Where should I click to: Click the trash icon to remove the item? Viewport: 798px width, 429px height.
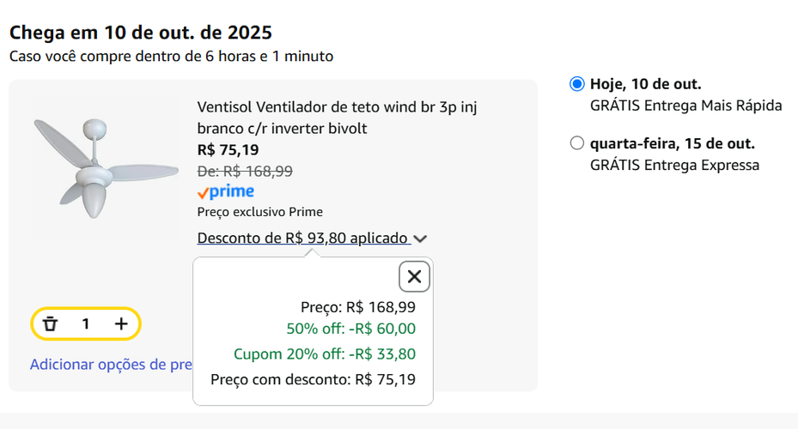point(51,323)
